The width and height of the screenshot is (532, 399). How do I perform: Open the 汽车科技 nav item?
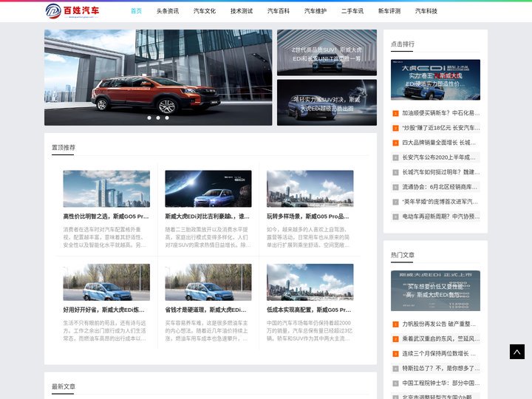point(426,11)
